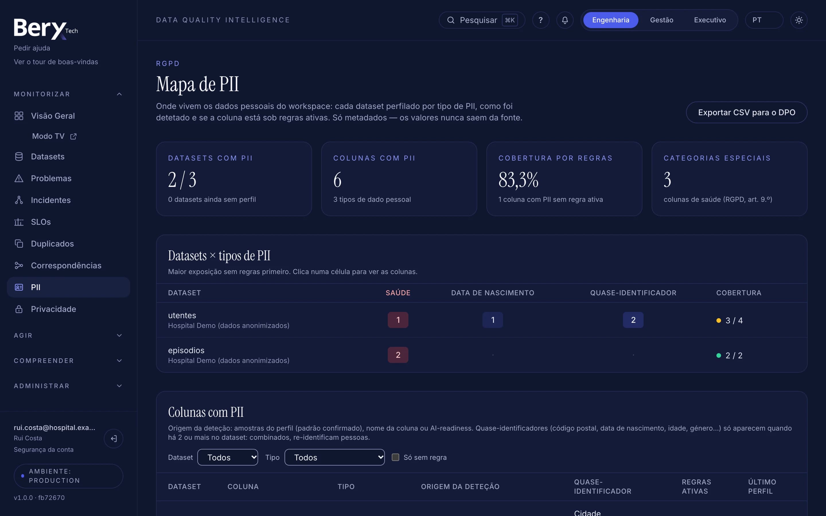Click the Pedir ajuda link
The width and height of the screenshot is (826, 516).
click(32, 48)
